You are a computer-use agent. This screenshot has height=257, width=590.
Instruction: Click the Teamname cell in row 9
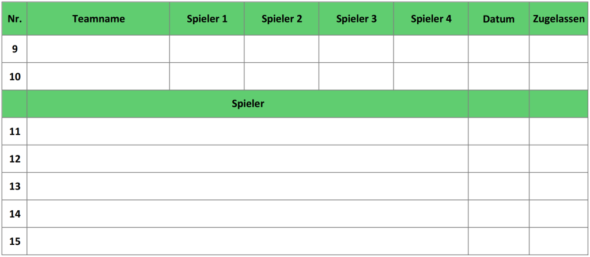click(99, 49)
